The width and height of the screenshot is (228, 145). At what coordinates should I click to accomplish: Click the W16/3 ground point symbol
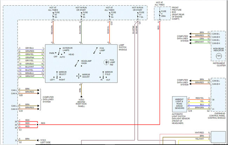[x=38, y=140]
